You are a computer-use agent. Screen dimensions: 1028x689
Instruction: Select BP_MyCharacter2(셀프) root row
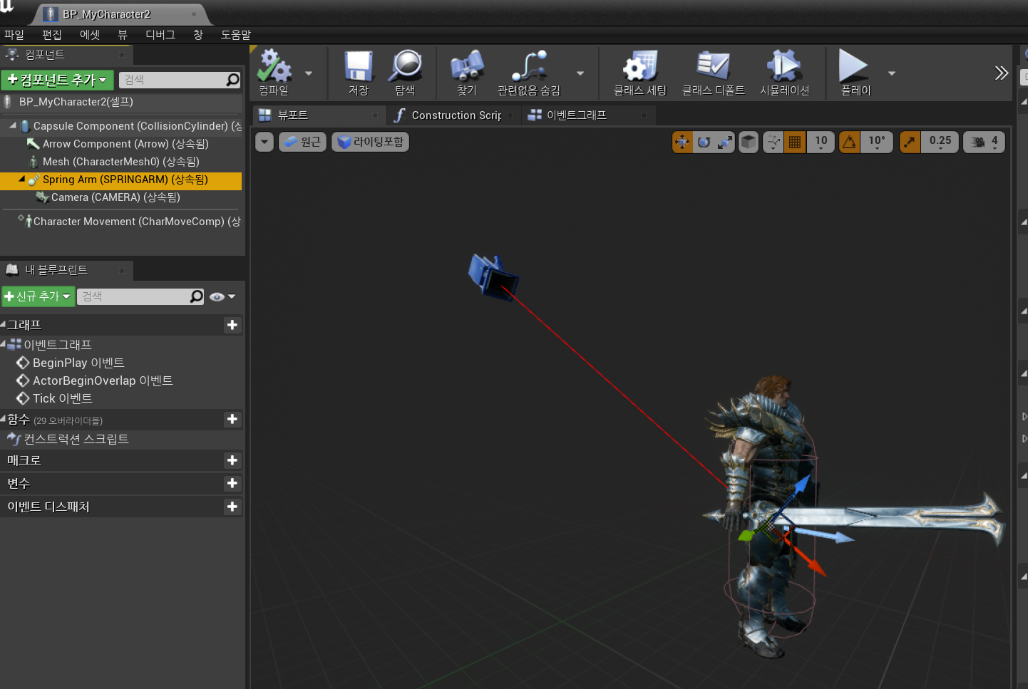coord(121,102)
